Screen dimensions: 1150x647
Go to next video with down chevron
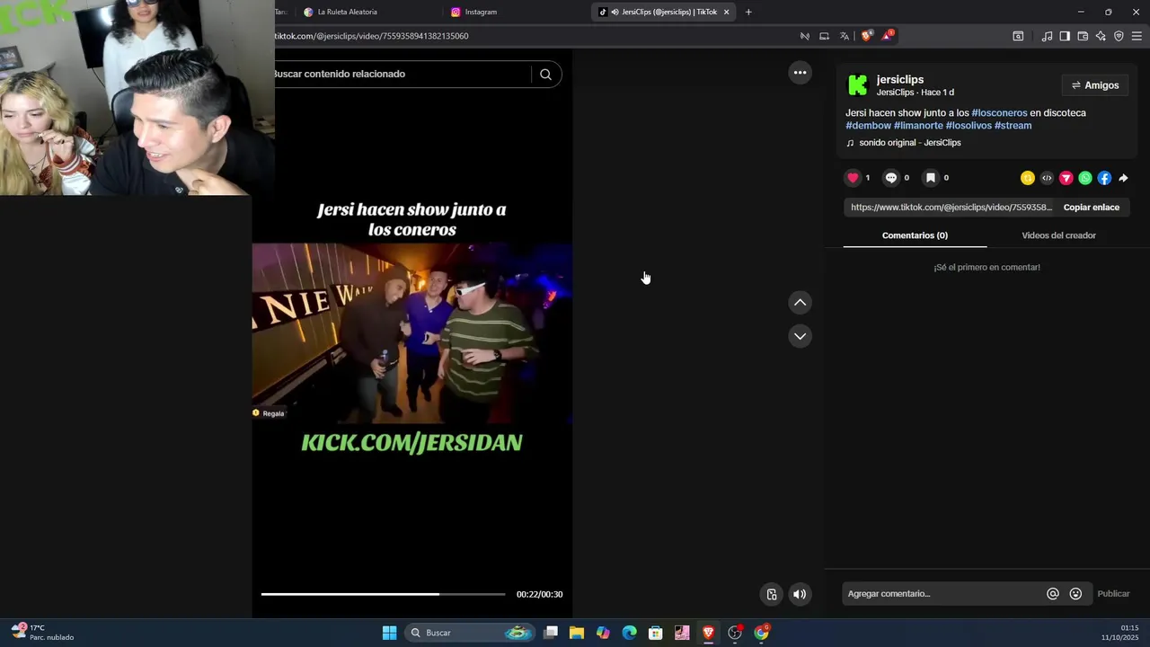coord(800,336)
